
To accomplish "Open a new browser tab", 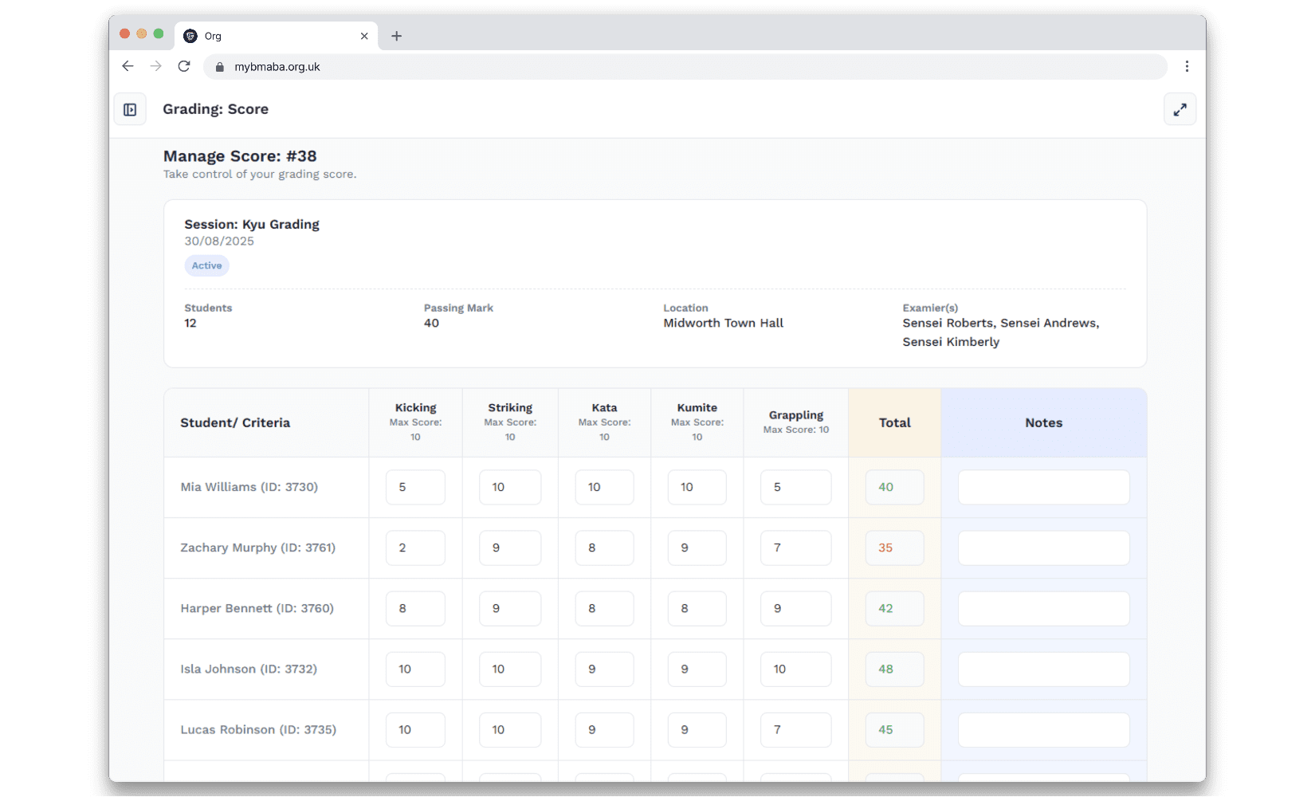I will (396, 36).
